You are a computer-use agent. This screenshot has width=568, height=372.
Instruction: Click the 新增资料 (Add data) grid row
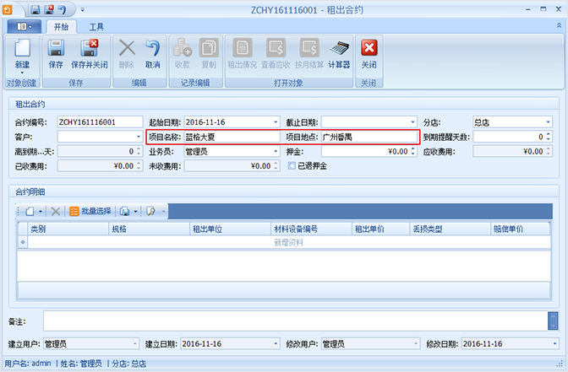287,243
